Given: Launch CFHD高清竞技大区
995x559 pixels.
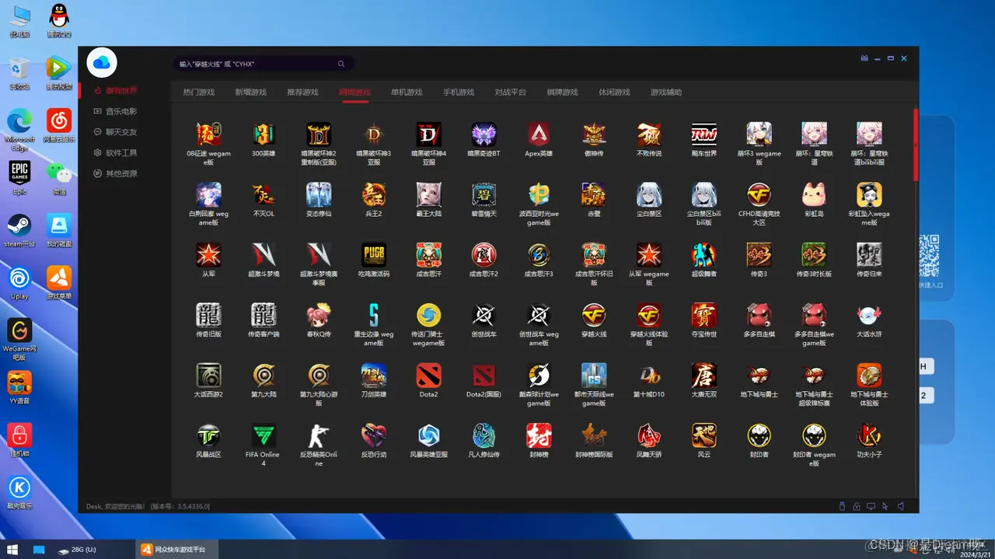Looking at the screenshot, I should (x=759, y=194).
